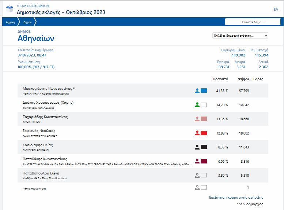Click the Ψήφοι column header
Screen dimensions: 284x210
[243, 79]
